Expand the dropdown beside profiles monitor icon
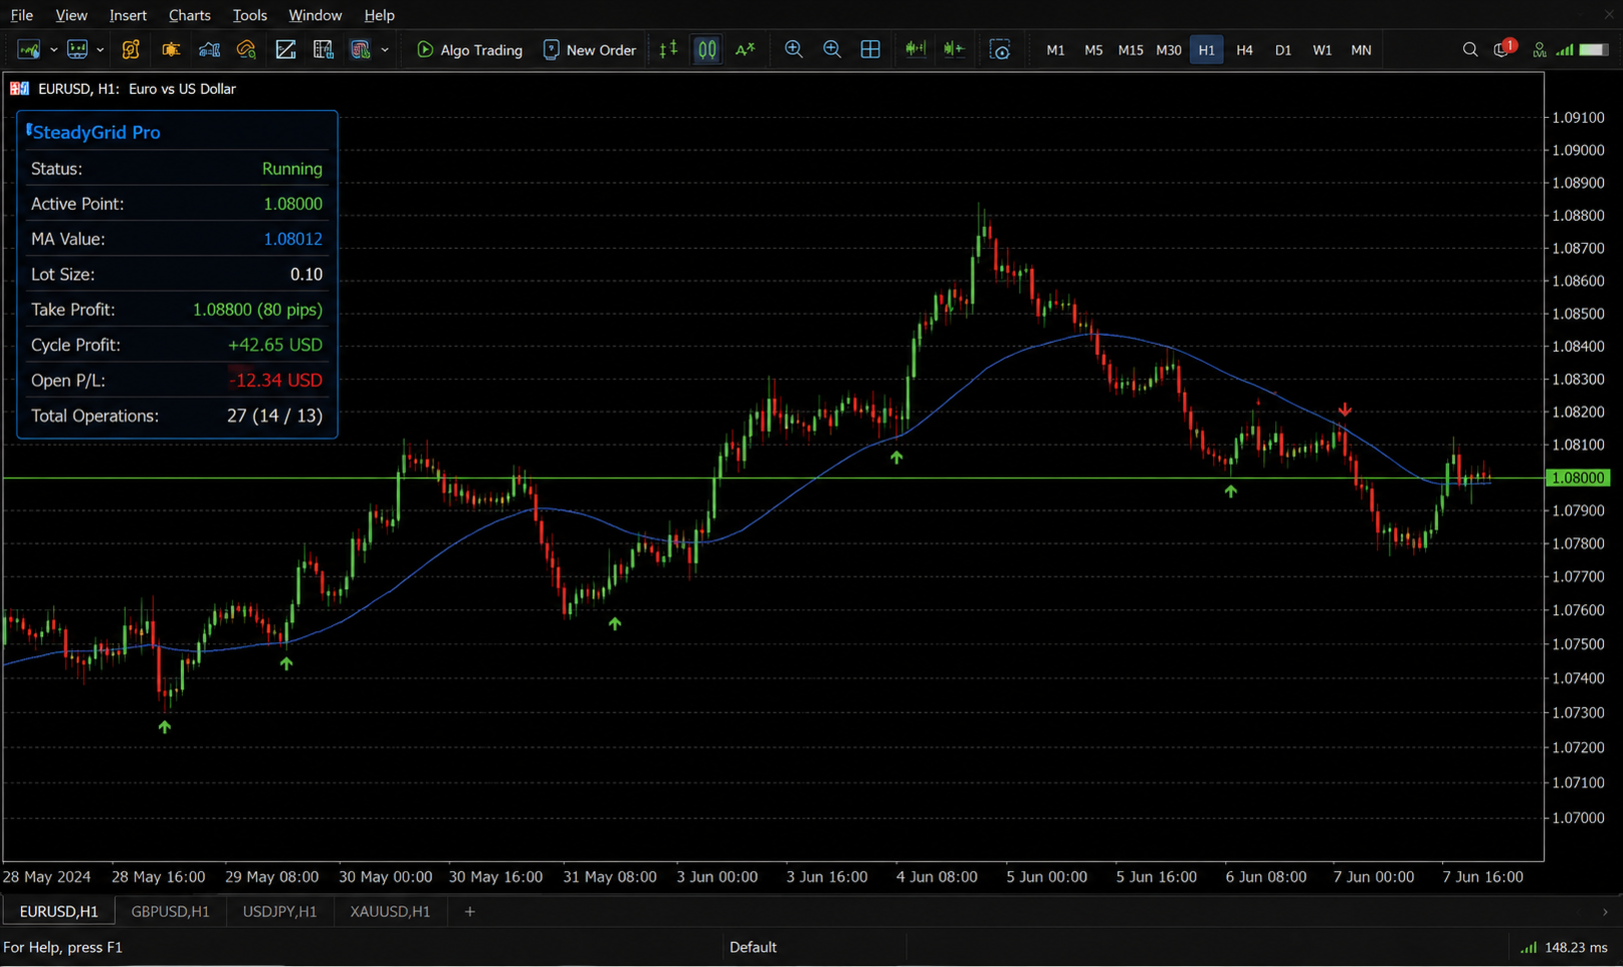The width and height of the screenshot is (1623, 967). [100, 50]
